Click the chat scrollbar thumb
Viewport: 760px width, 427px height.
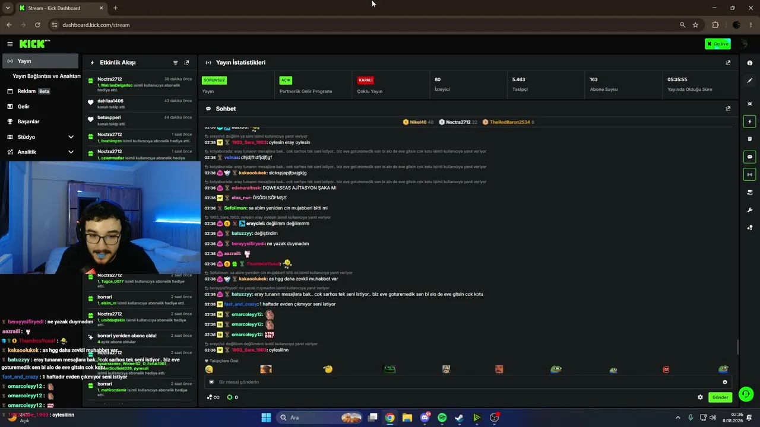[737, 347]
